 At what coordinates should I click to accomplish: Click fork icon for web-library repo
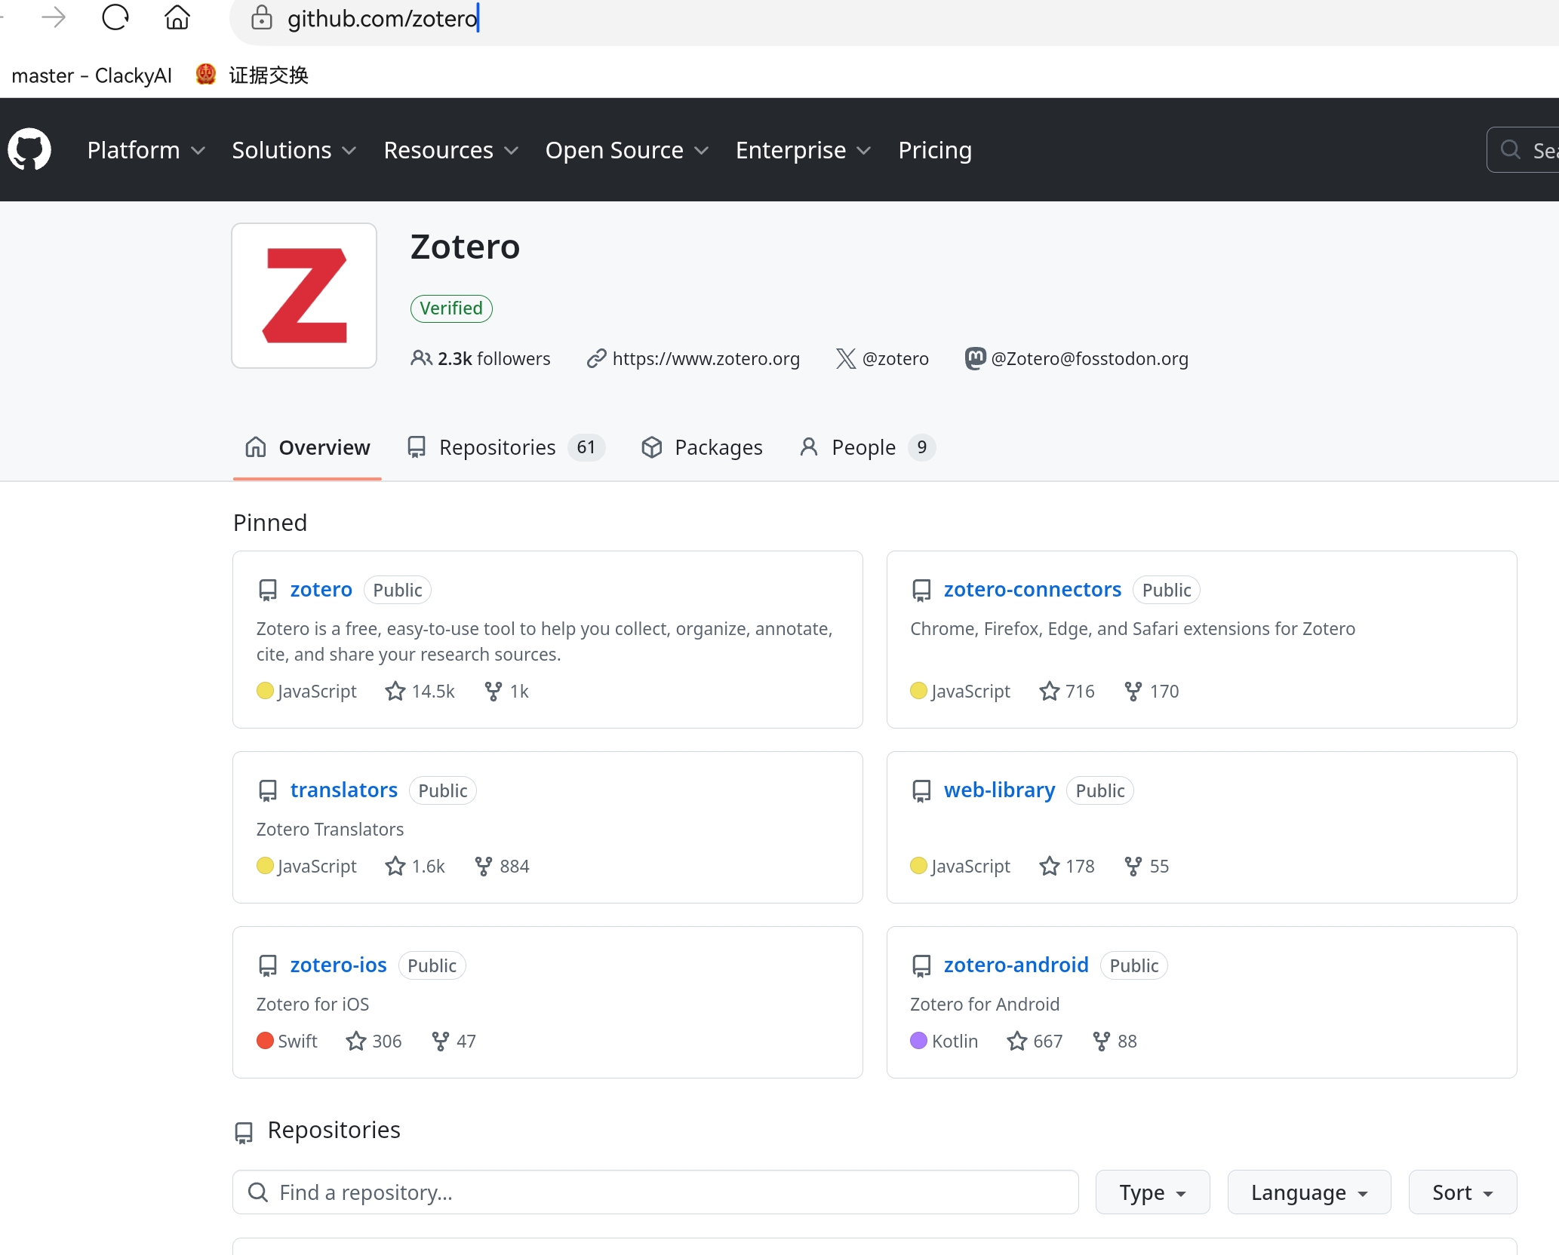pos(1133,867)
